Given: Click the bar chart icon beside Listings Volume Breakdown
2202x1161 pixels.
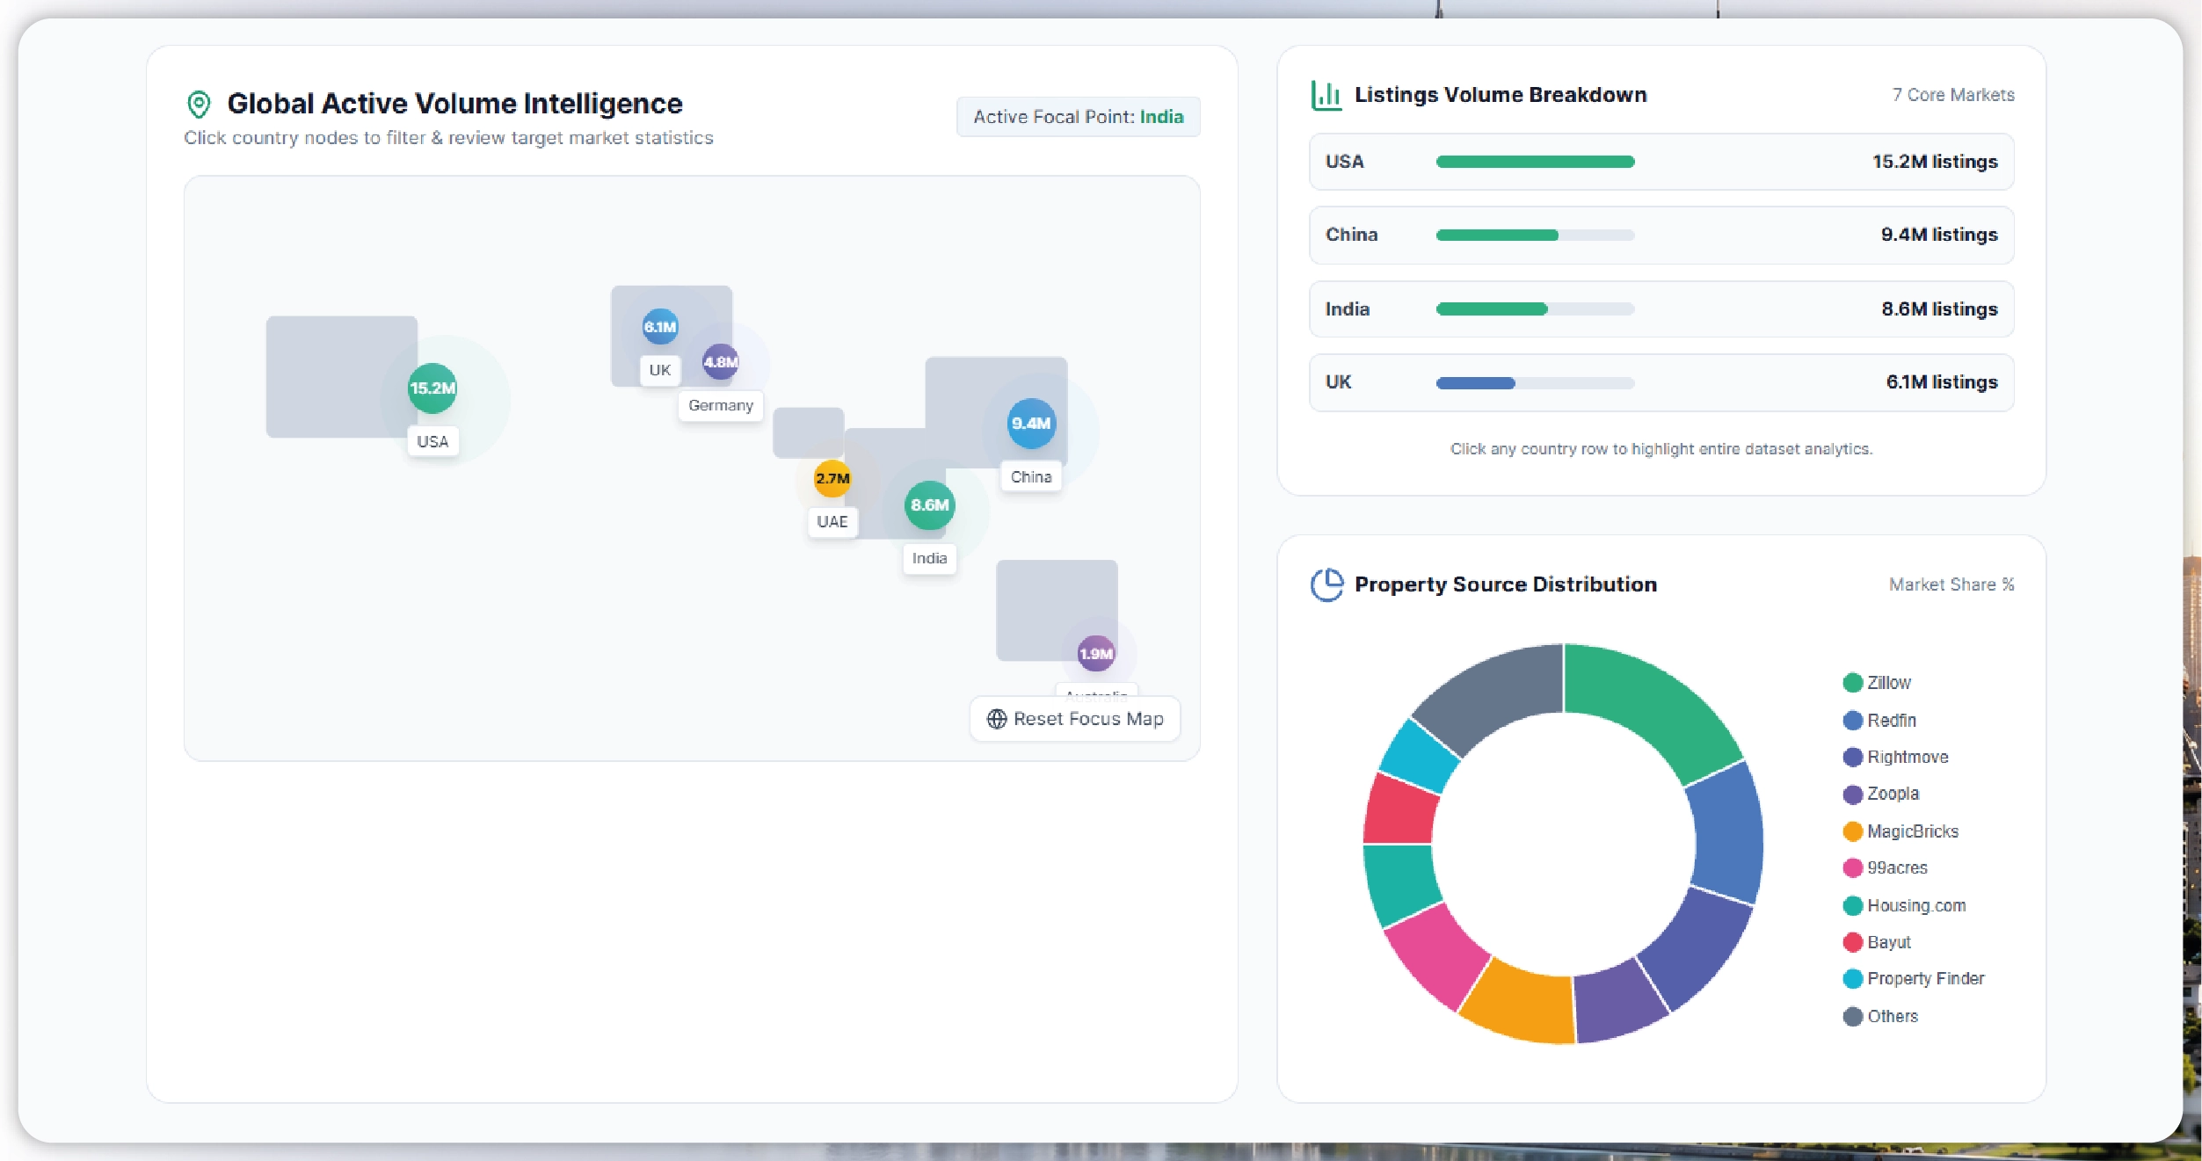Looking at the screenshot, I should pyautogui.click(x=1326, y=95).
